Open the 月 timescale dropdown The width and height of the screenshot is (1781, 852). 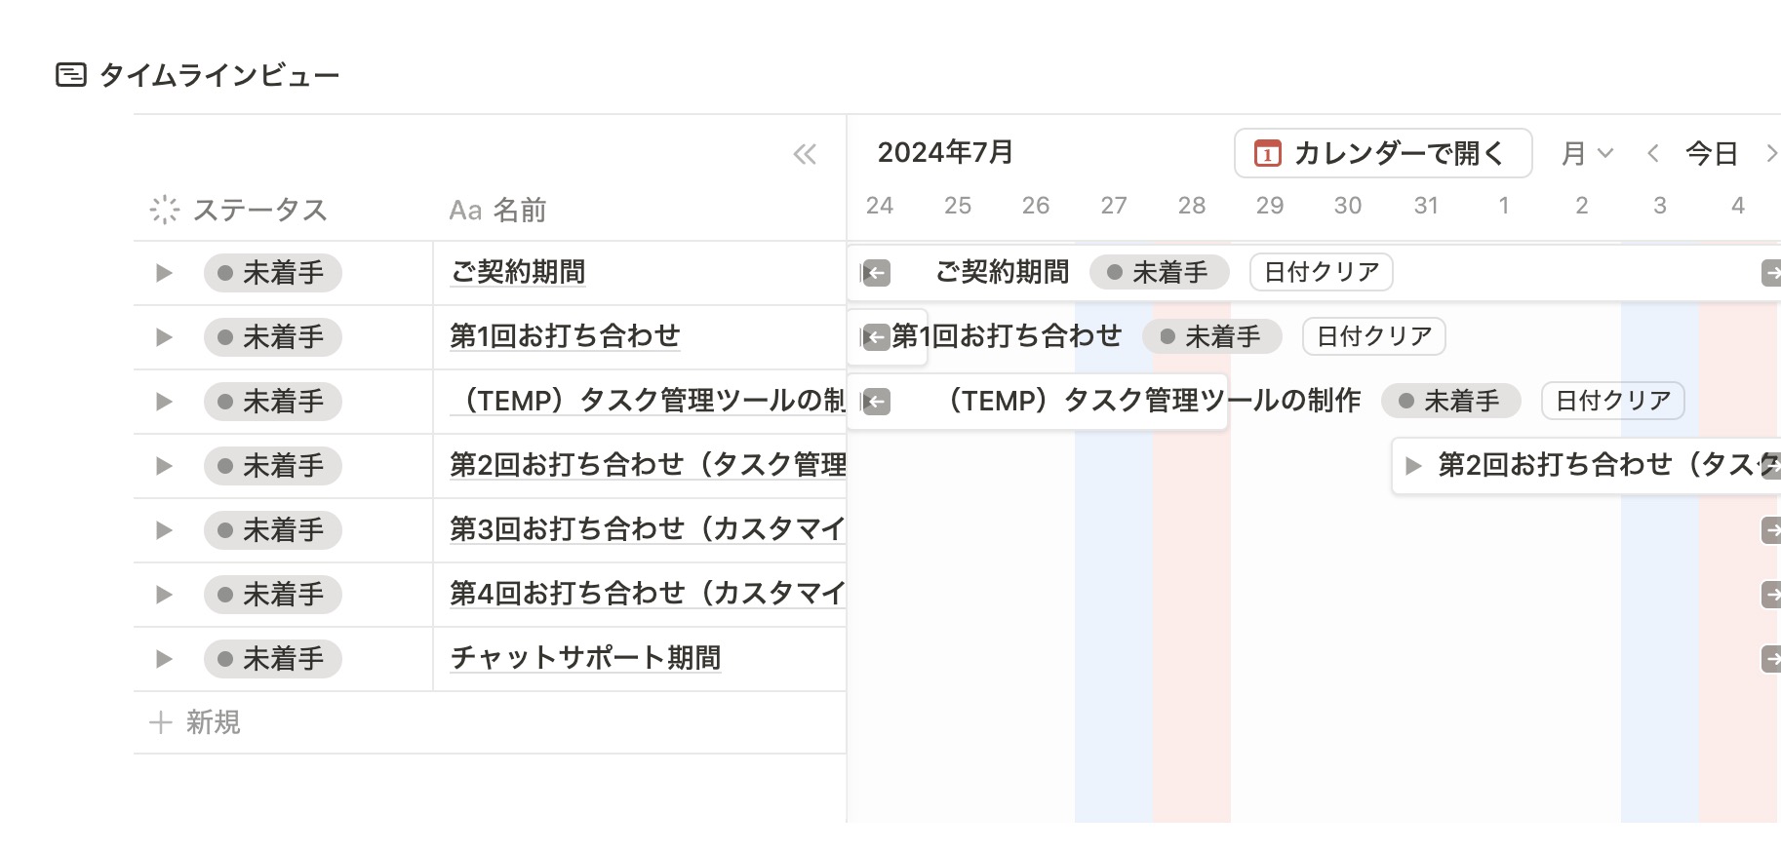1587,153
